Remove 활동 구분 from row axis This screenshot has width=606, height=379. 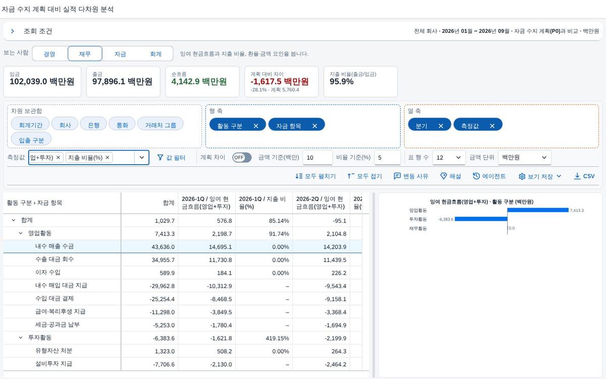(x=256, y=126)
